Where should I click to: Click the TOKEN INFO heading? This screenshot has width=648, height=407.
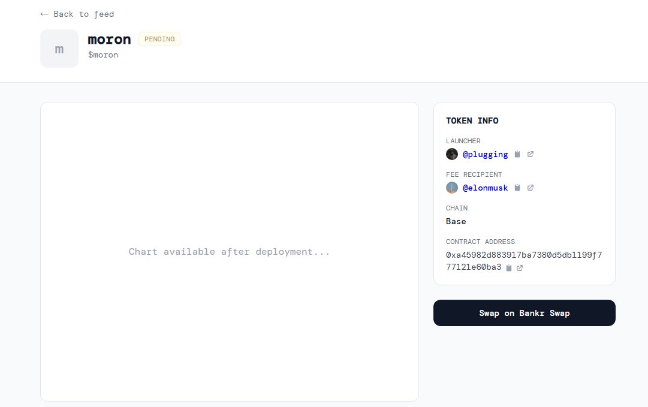point(472,120)
